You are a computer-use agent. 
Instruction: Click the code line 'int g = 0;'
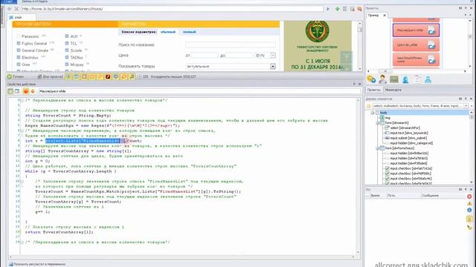point(37,161)
